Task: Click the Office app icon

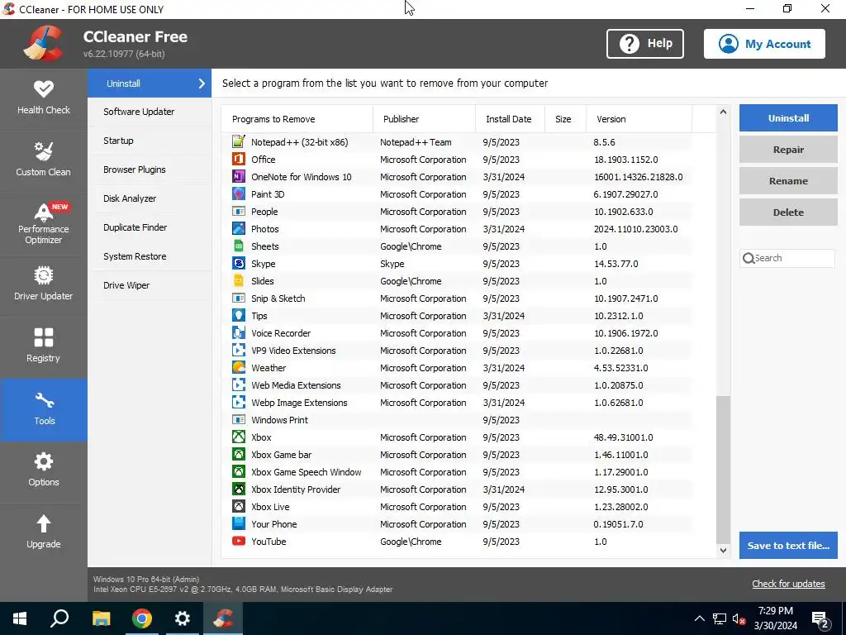Action: point(239,160)
